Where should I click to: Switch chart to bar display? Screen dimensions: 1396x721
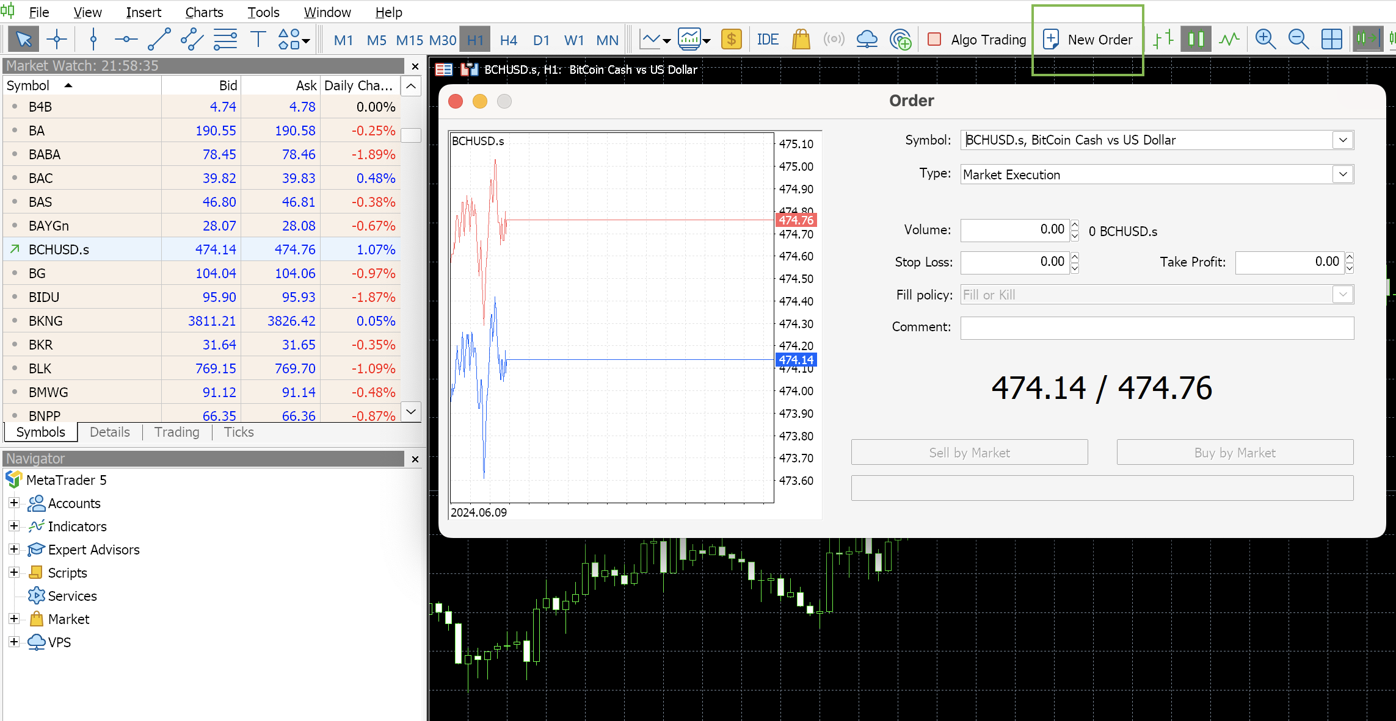(x=1163, y=38)
